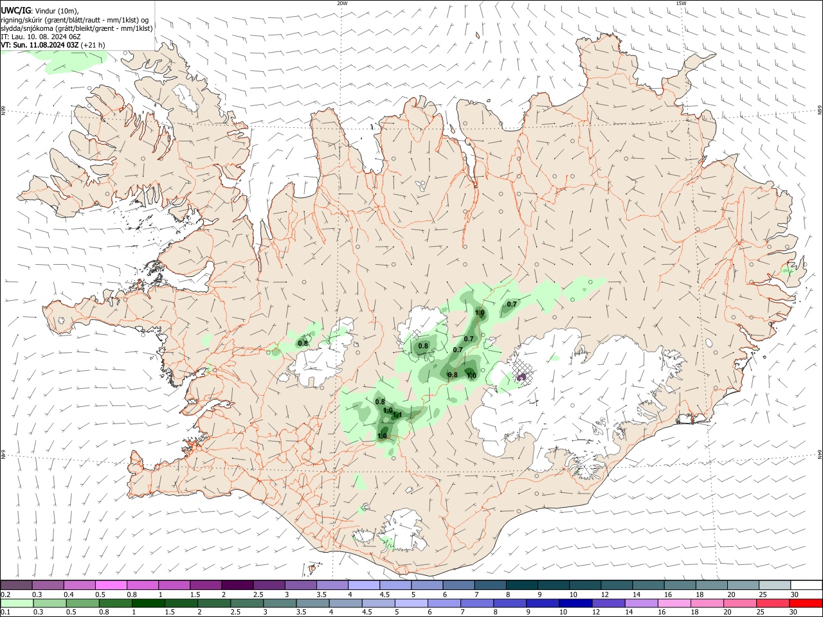
Task: Click upper legend swatch starting at 8
Action: [521, 585]
